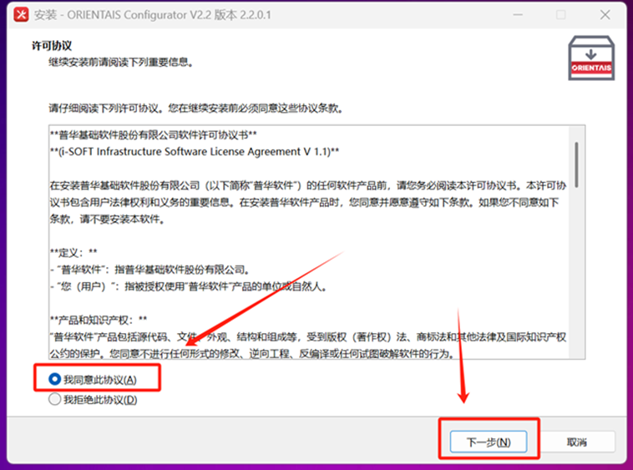Click the ORIENTAIS installer box logo

pos(591,58)
